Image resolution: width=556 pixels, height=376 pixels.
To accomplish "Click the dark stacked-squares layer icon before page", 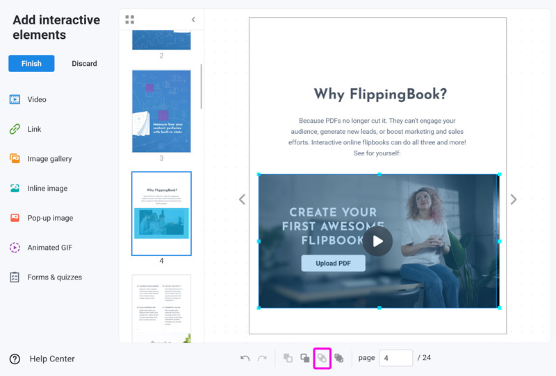I will click(339, 358).
